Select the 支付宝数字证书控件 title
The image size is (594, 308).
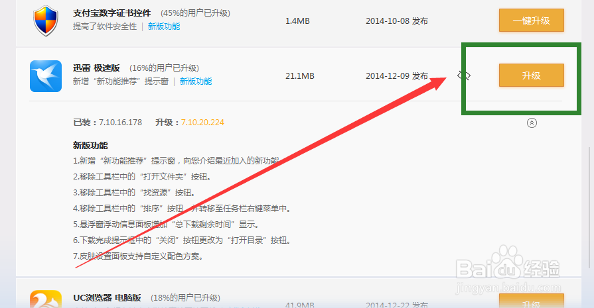pyautogui.click(x=111, y=13)
